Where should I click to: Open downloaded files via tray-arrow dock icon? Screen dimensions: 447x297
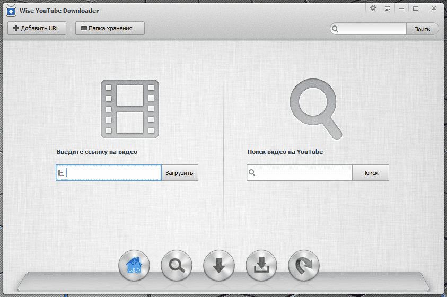261,266
